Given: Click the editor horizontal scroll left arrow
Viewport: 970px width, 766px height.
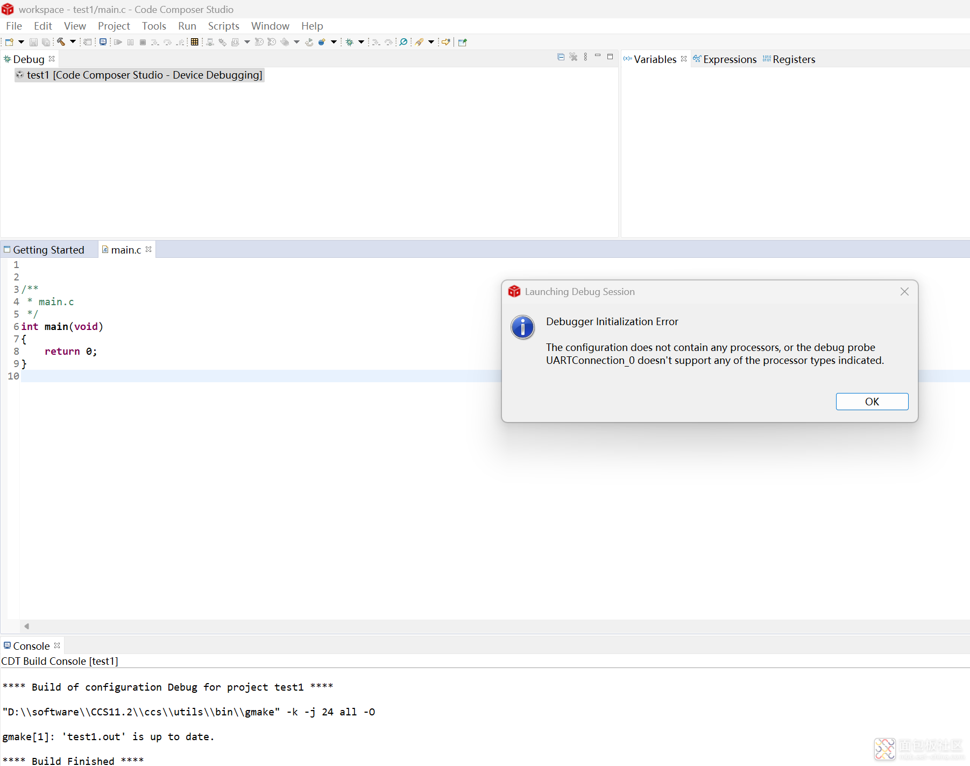Looking at the screenshot, I should pos(26,626).
